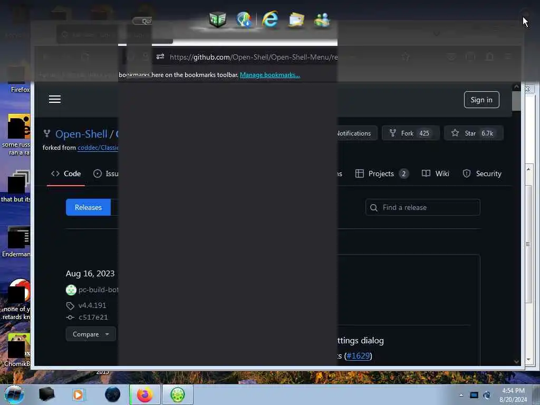Select the 'that but its' desktop icon
The width and height of the screenshot is (540, 405).
click(15, 186)
